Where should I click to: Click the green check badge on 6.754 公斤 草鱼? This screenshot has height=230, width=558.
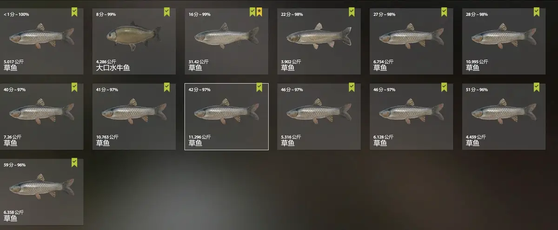444,12
